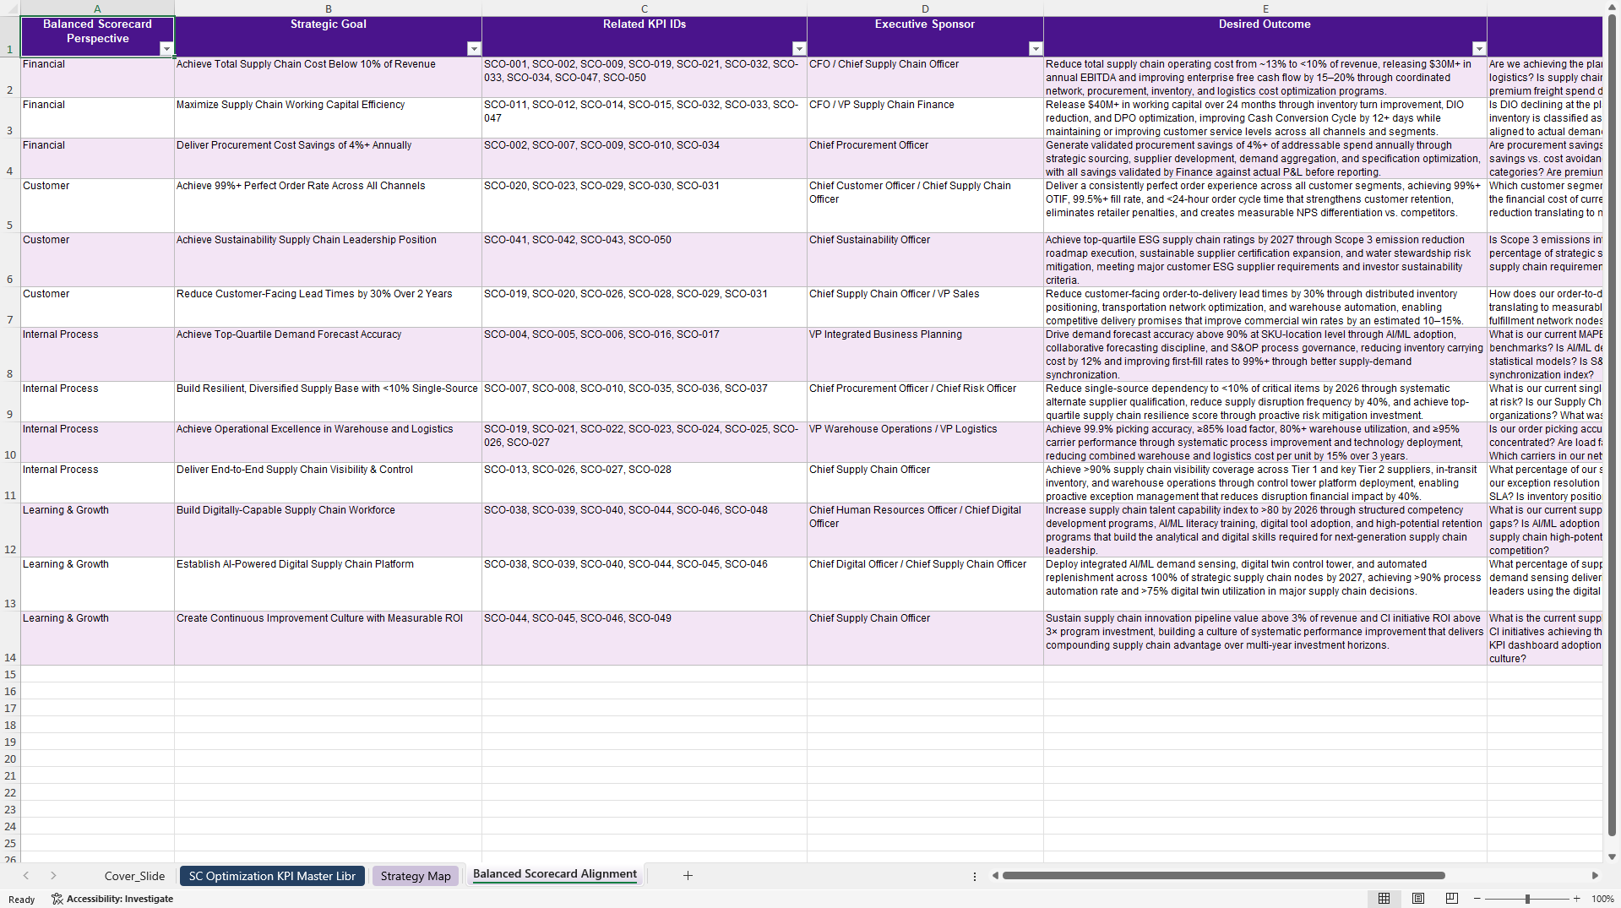Viewport: 1621px width, 908px height.
Task: Select cell 'Reduce Customer-Facing Lead Times by 30% Over 2 Years'
Action: point(328,307)
